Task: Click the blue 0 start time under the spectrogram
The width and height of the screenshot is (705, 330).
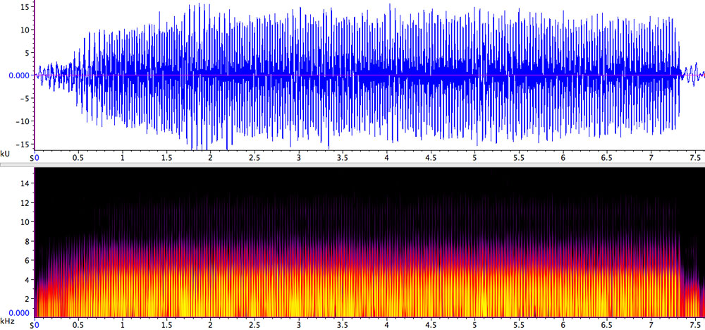Action: (37, 324)
